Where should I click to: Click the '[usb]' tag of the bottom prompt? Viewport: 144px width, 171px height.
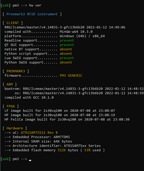(x=5, y=159)
